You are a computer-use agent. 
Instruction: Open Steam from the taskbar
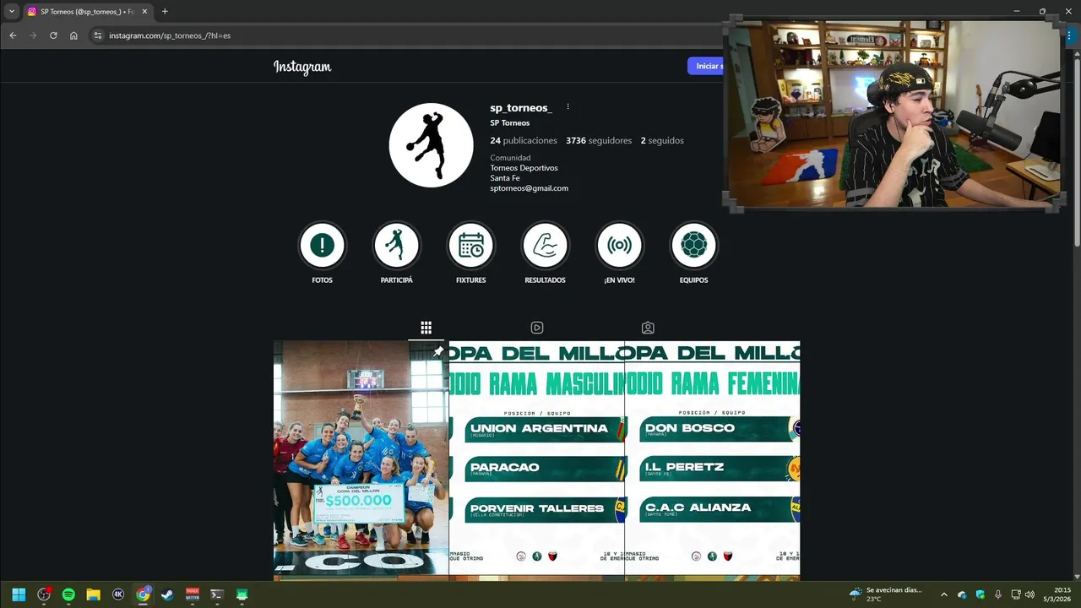167,594
